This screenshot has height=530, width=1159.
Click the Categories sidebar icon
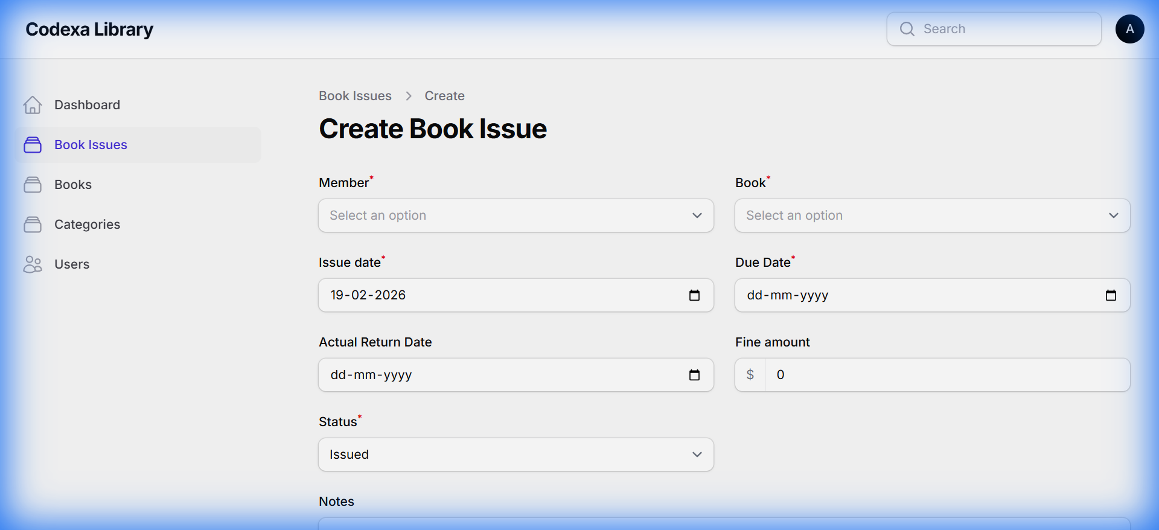(x=33, y=225)
